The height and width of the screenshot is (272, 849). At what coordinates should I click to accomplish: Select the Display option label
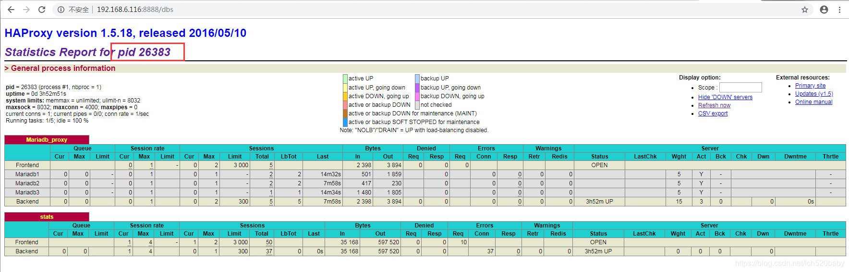pos(700,78)
